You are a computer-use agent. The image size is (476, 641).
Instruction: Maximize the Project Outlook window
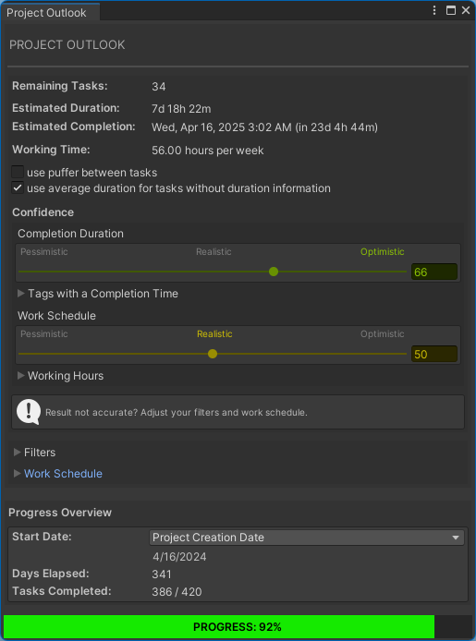[451, 10]
